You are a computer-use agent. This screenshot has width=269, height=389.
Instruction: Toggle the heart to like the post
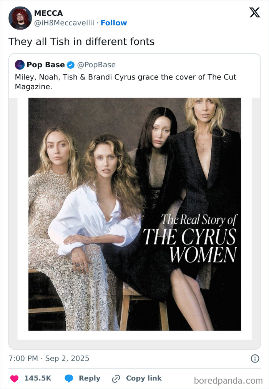click(14, 378)
